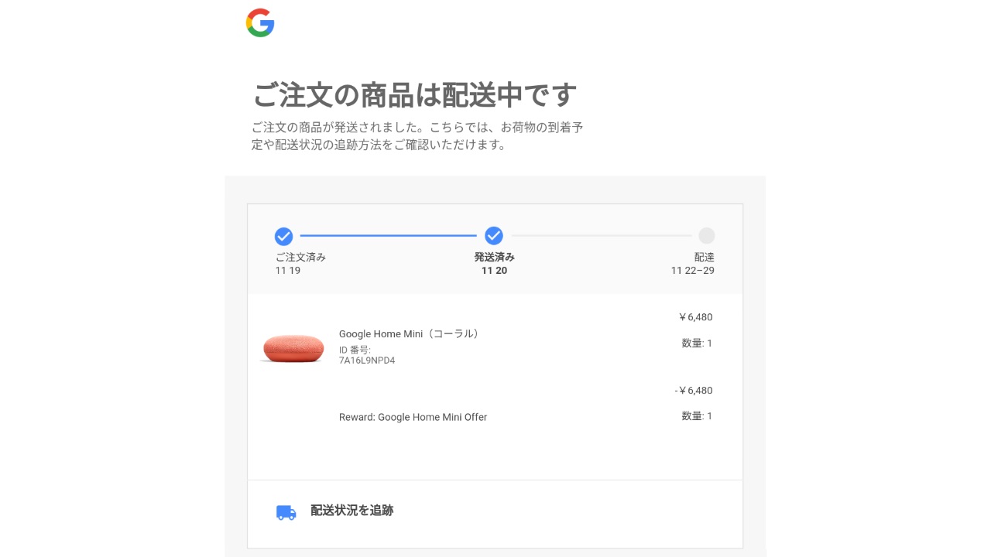Click the blue completed progress line segment
The image size is (991, 557).
(x=388, y=236)
